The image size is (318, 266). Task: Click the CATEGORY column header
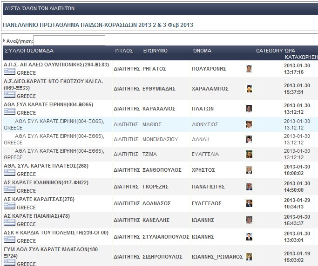click(x=269, y=51)
